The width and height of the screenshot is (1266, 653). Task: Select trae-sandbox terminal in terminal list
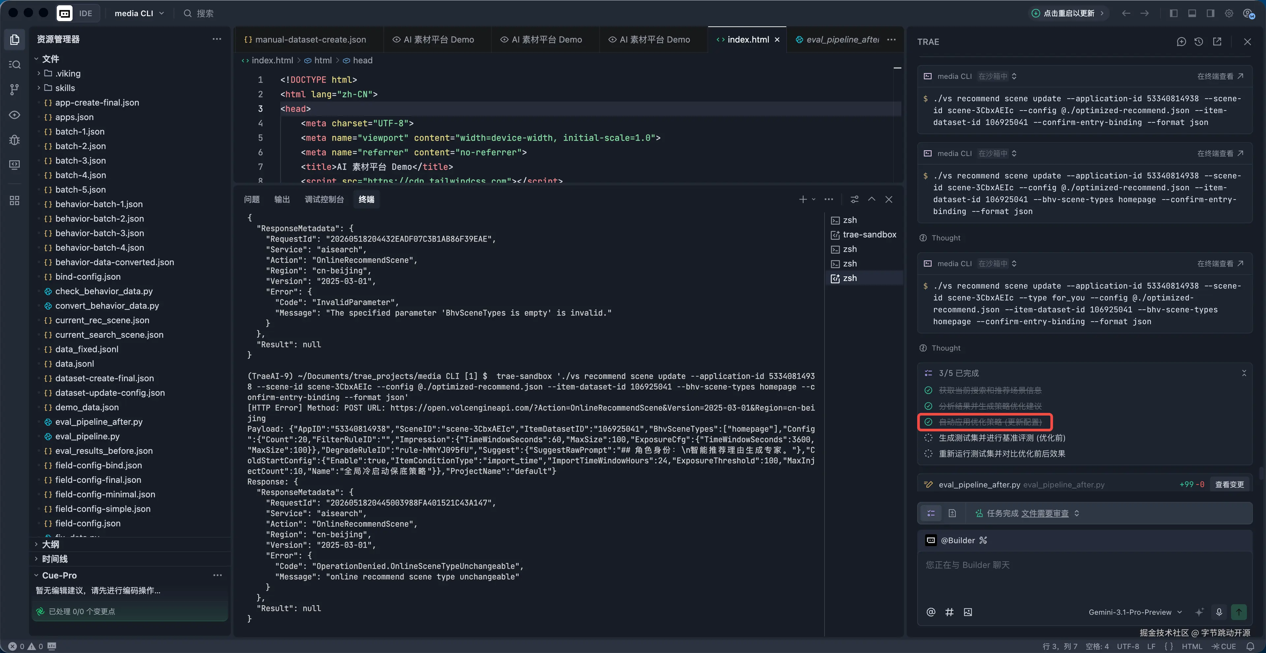click(x=864, y=234)
